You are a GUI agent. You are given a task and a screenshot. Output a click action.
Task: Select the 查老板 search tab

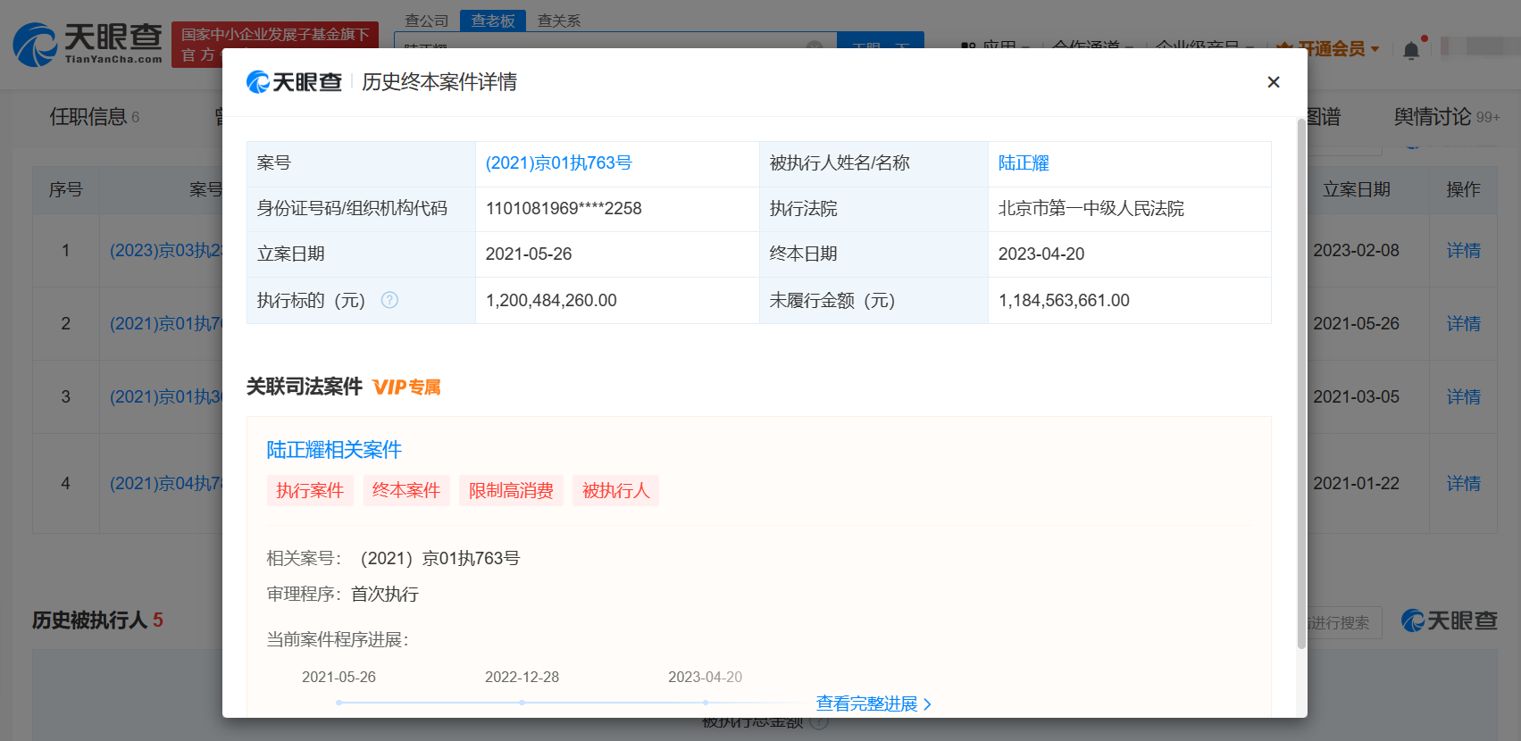[493, 21]
